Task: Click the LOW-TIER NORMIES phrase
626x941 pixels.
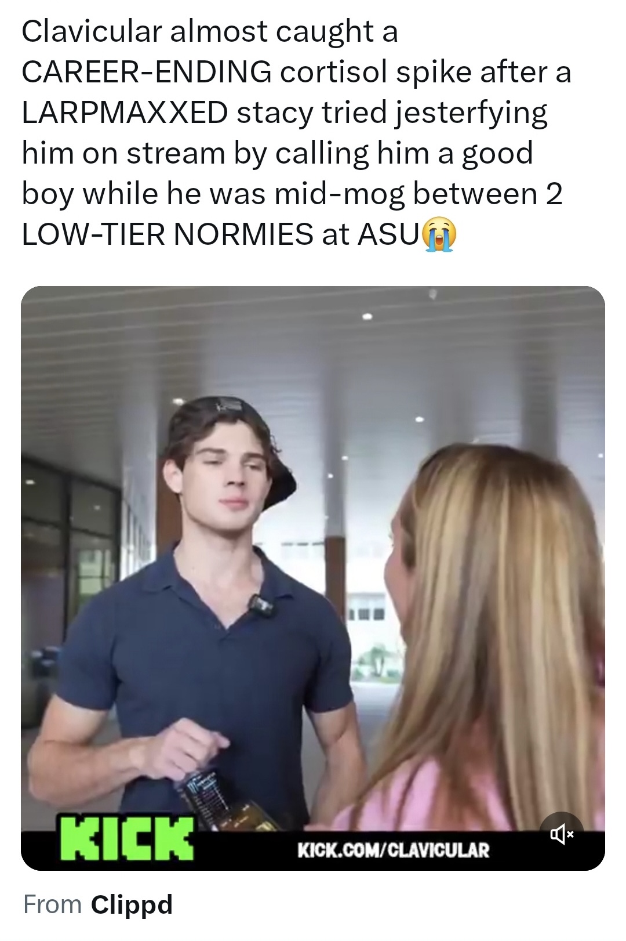Action: [168, 234]
